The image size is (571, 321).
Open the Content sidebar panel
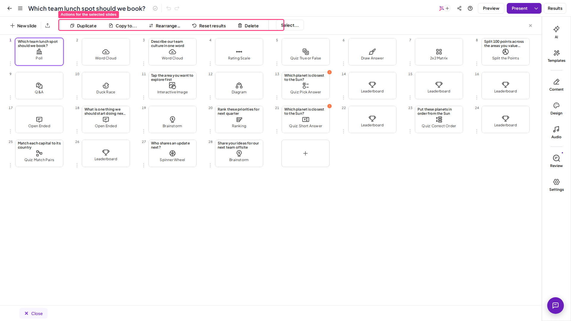(556, 85)
